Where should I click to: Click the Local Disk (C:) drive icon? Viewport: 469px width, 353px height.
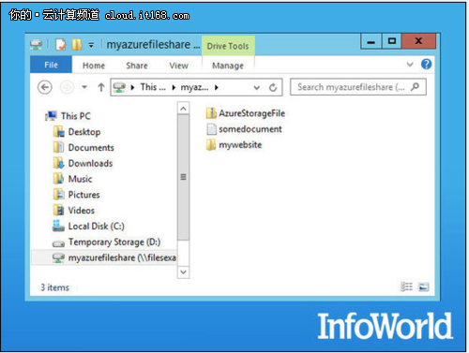pos(58,226)
